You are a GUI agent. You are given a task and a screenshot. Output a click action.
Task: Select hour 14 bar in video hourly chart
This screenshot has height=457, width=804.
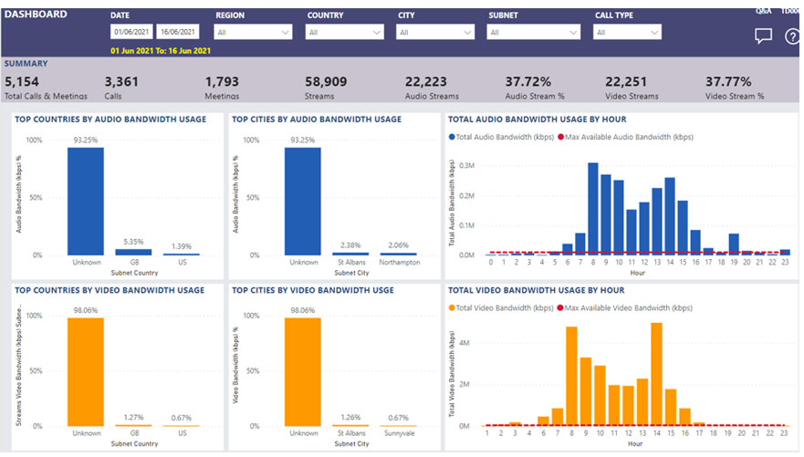[656, 374]
